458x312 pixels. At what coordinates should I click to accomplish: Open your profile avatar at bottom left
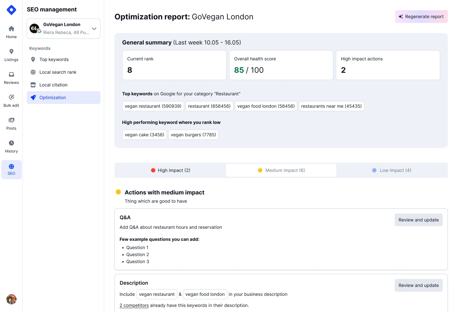click(11, 299)
